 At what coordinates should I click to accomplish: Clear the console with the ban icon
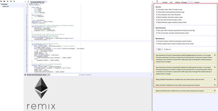click(x=25, y=75)
